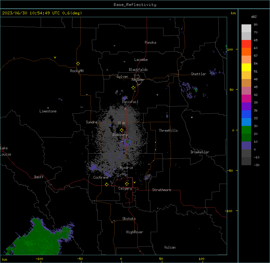
Task: Click the yellow marker south of RedDeer
Action: point(133,88)
